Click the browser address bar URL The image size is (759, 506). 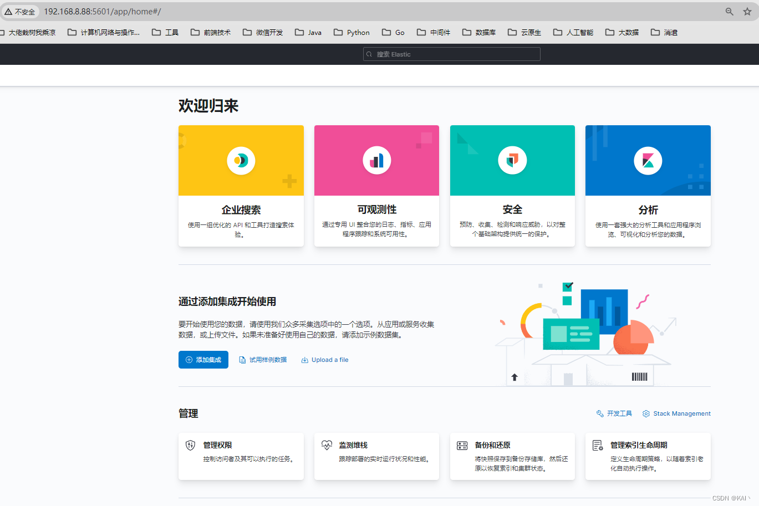click(103, 12)
